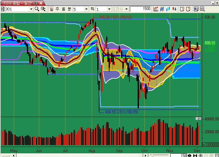
Task: Select the KSQ 종합 - 일간 tab
Action: pos(16,3)
